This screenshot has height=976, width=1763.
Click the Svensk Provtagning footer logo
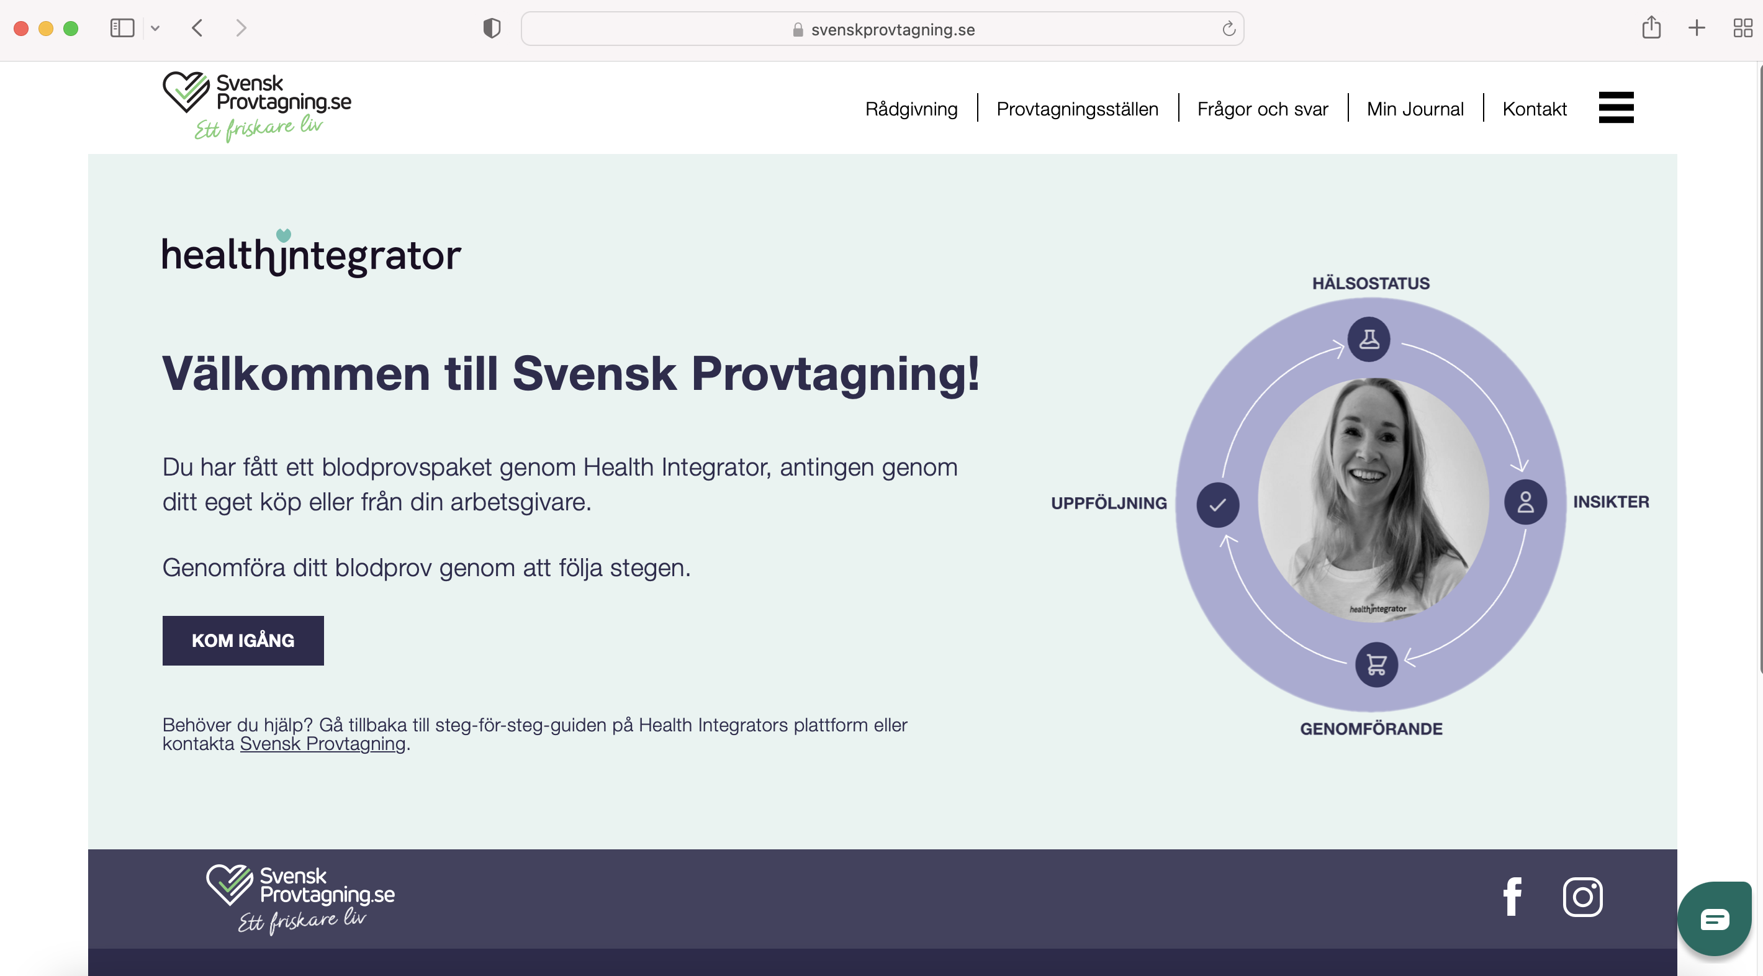click(300, 900)
